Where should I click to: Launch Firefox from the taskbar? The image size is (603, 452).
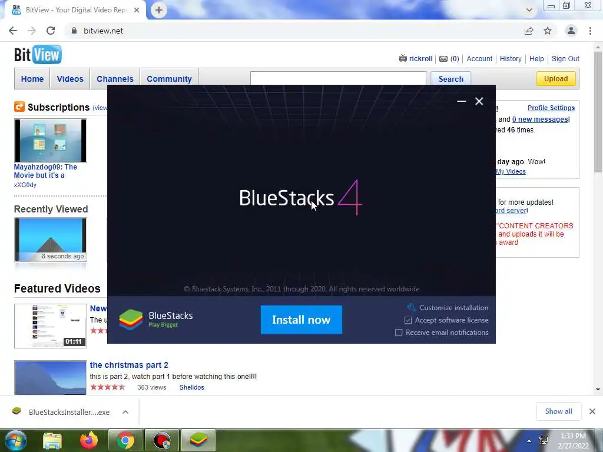[89, 440]
